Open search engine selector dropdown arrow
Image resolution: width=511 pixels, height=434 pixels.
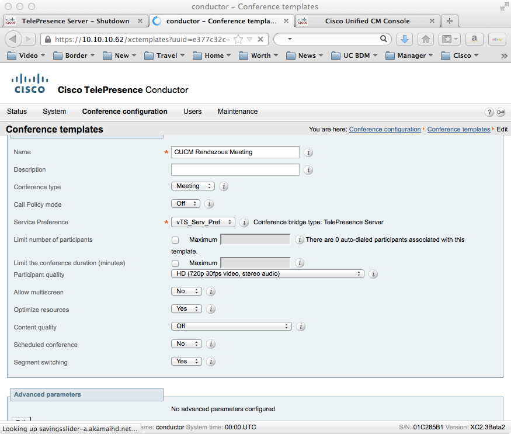(x=290, y=39)
